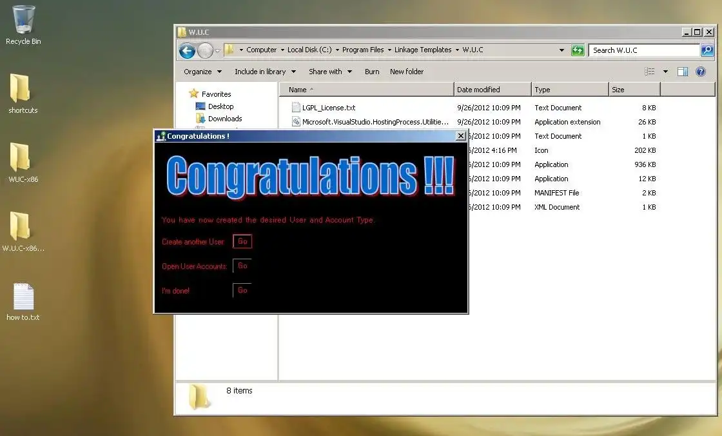Sort by the Type column header
Viewport: 722px width, 436px height.
pyautogui.click(x=570, y=90)
